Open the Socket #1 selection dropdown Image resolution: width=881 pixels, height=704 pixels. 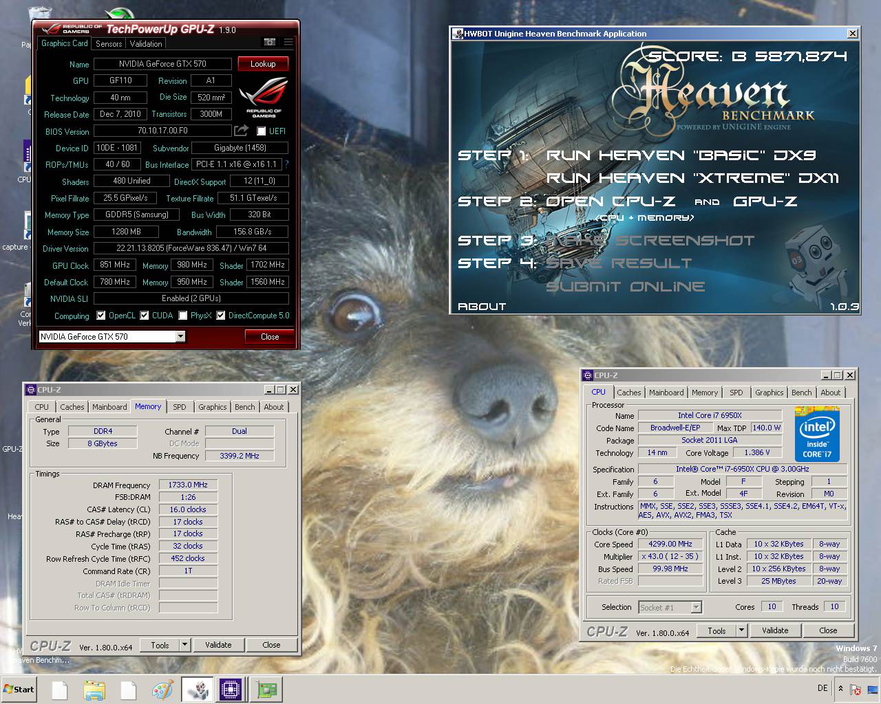697,607
